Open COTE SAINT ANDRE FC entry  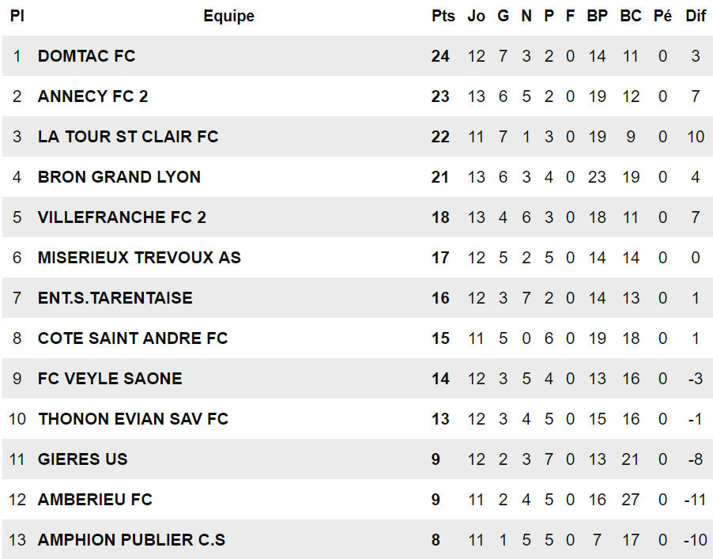(132, 338)
